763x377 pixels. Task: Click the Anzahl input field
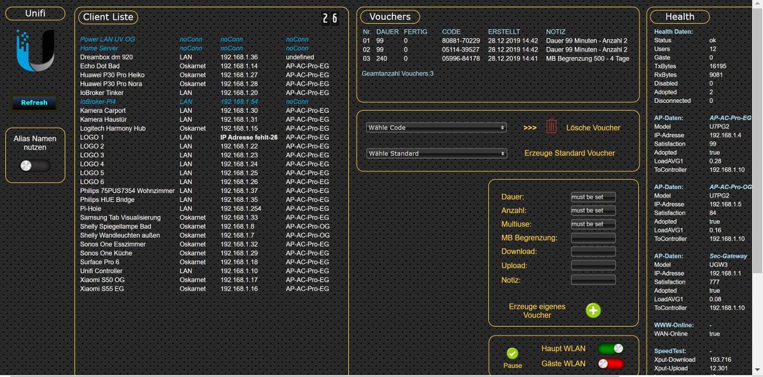pos(593,210)
